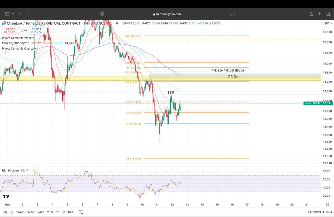Image resolution: width=334 pixels, height=217 pixels.
Task: Click the Мар month label on time axis
Action: coord(7,205)
